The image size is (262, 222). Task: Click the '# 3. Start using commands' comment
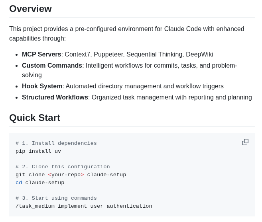pyautogui.click(x=56, y=198)
